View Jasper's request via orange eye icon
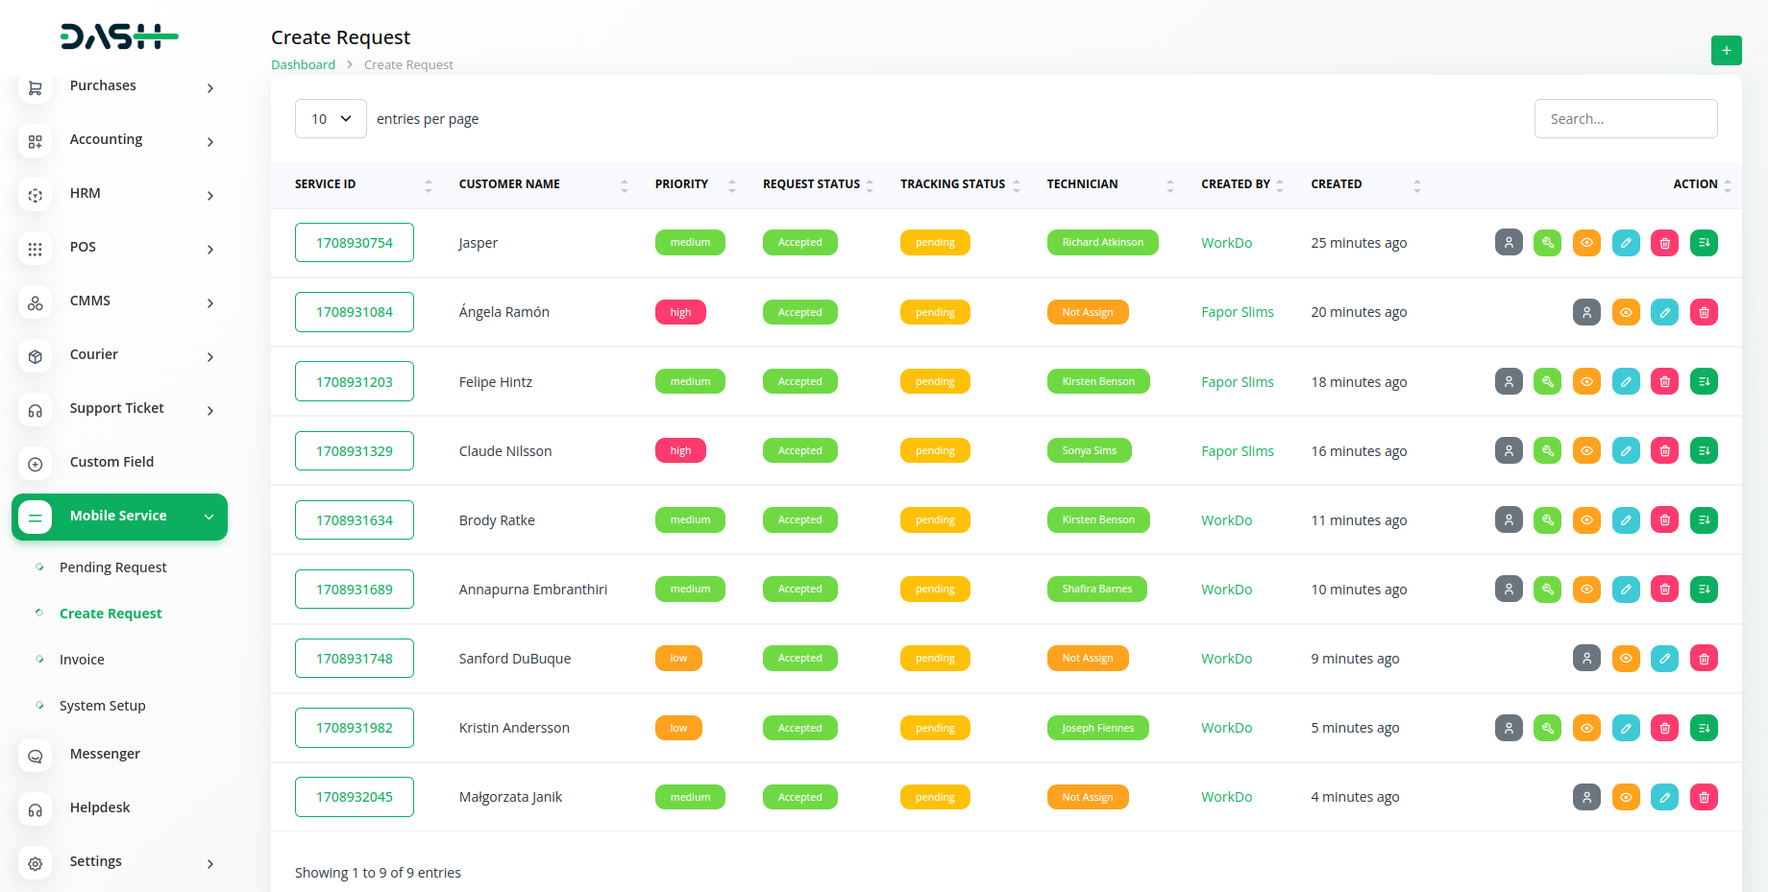 point(1586,243)
